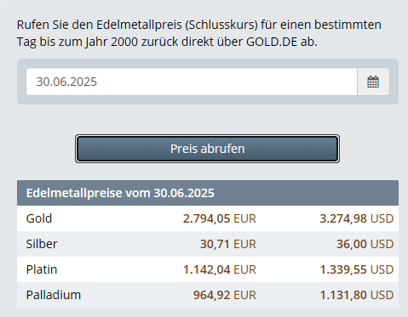Open the calendar date picker icon
This screenshot has height=317, width=408.
tap(373, 82)
